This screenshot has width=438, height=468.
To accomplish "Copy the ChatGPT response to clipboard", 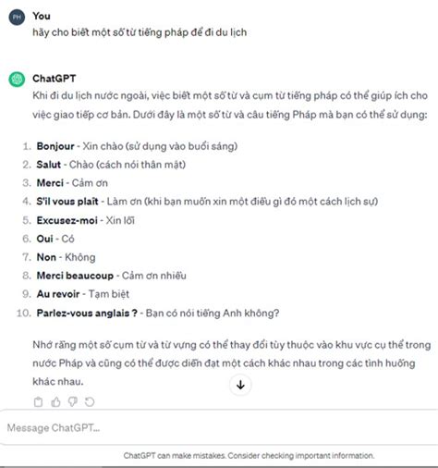I will pyautogui.click(x=38, y=402).
